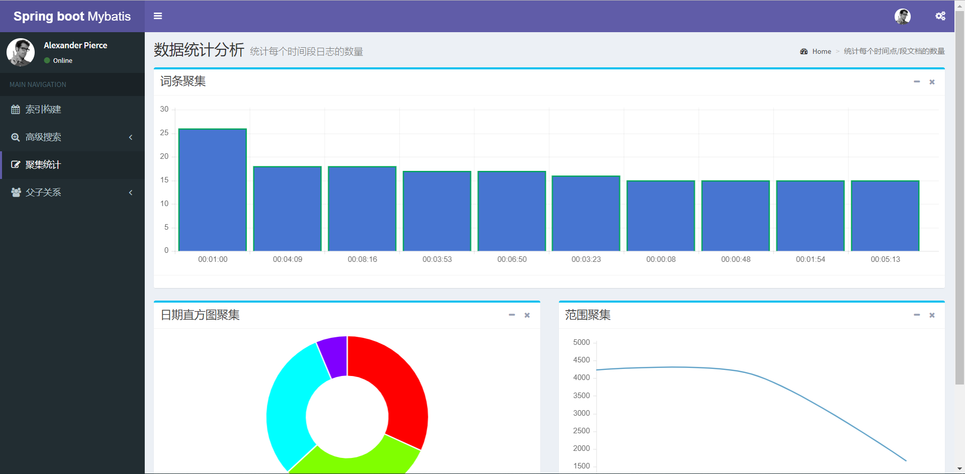This screenshot has width=965, height=474.
Task: Click the 00:04:09 bar in the chart
Action: pos(287,209)
